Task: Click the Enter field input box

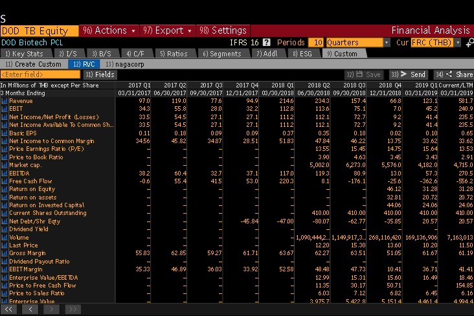Action: point(41,74)
